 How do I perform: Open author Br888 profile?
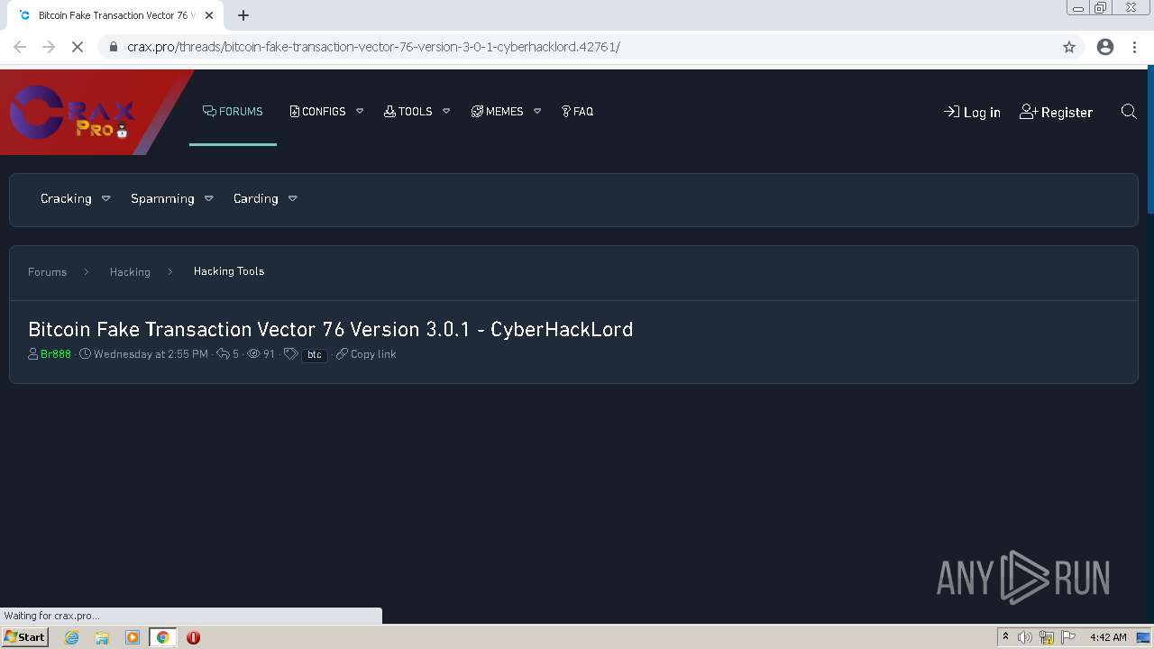[56, 354]
